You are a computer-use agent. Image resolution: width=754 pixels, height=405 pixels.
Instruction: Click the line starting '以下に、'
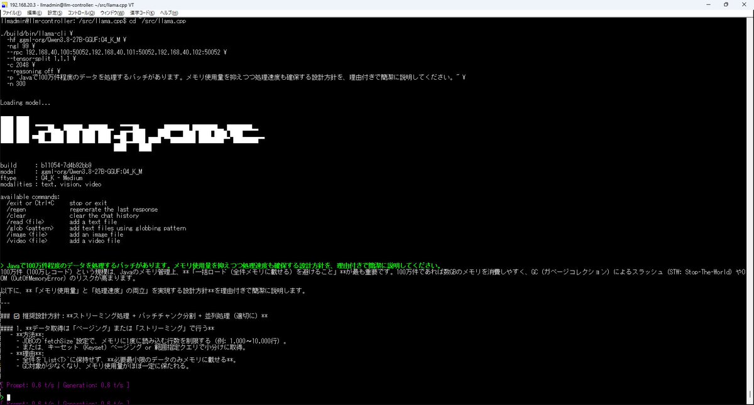click(x=153, y=291)
